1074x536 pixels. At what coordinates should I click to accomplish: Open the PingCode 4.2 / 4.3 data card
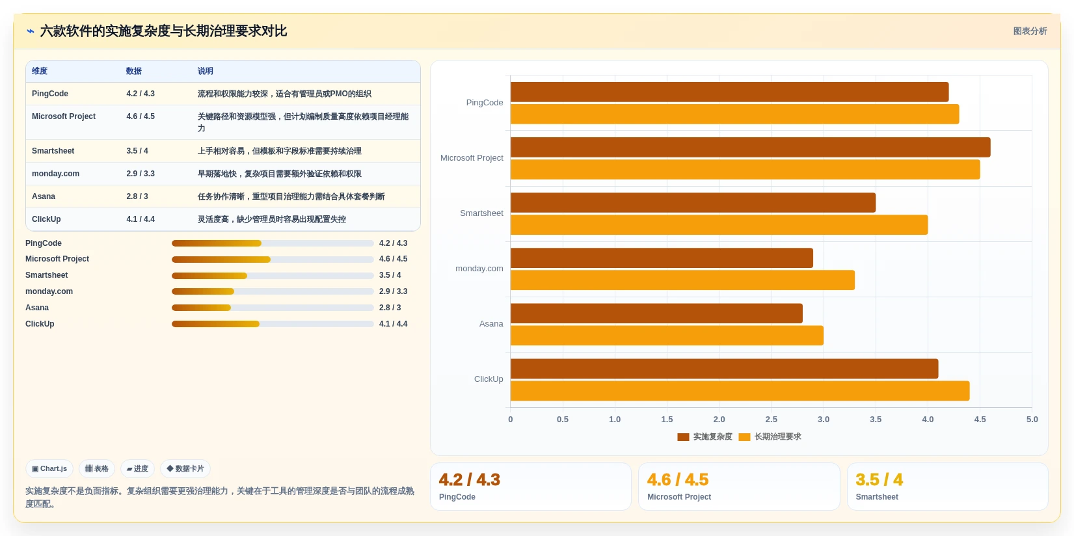[x=531, y=487]
